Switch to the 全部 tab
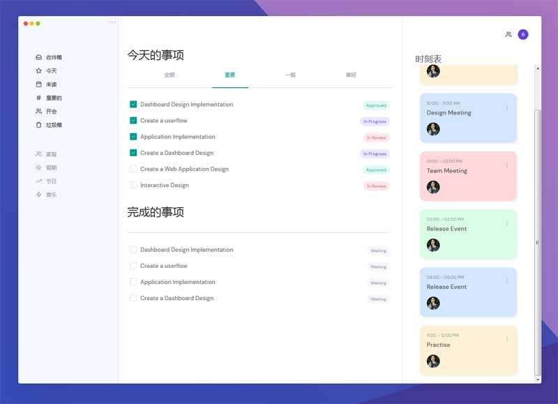 169,75
